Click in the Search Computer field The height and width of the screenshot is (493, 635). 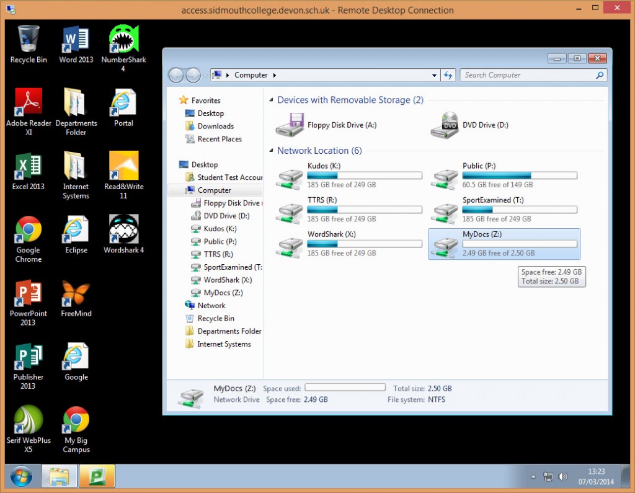tap(527, 75)
